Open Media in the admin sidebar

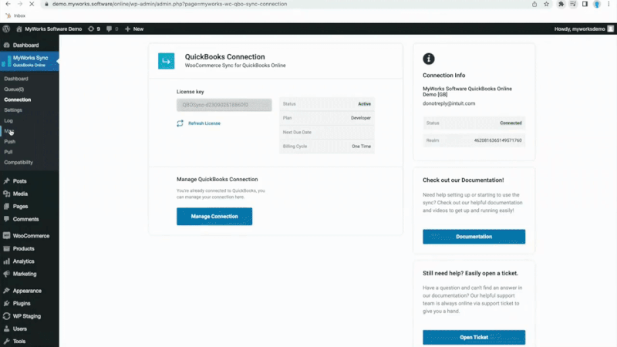[20, 194]
